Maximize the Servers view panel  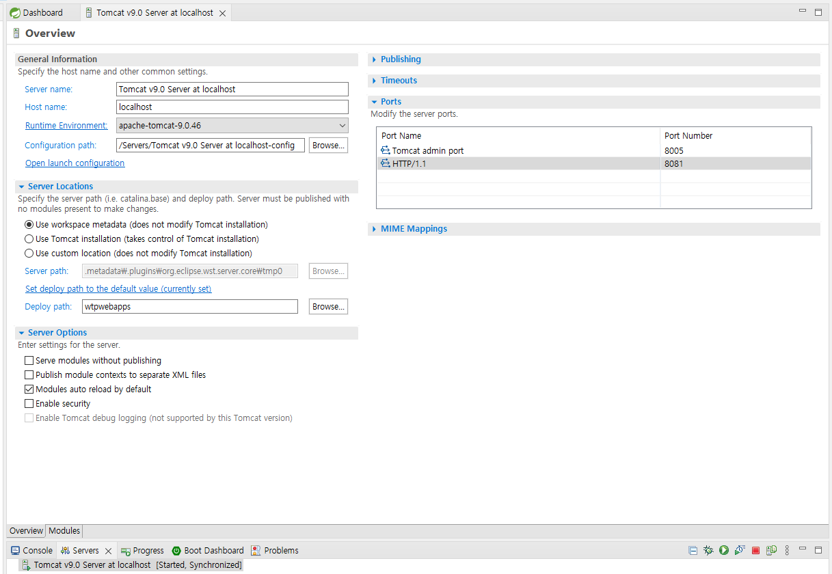click(x=818, y=549)
